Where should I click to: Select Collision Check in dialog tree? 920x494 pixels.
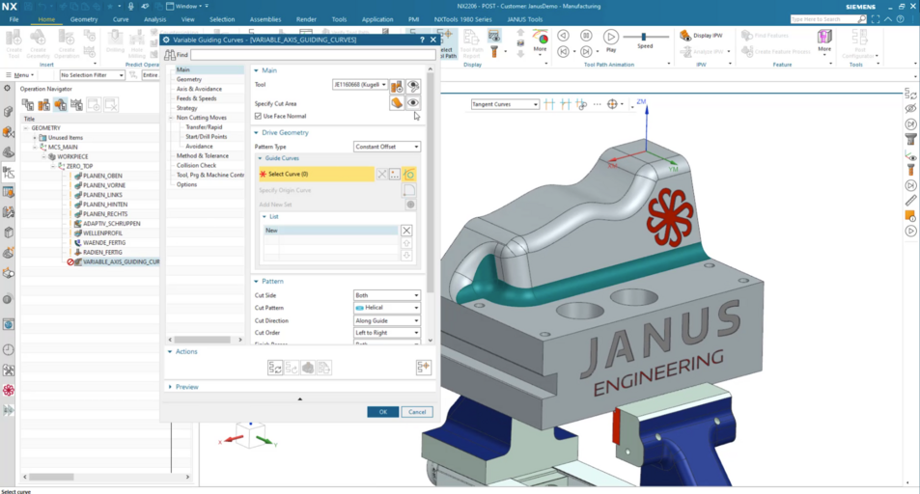pyautogui.click(x=197, y=165)
